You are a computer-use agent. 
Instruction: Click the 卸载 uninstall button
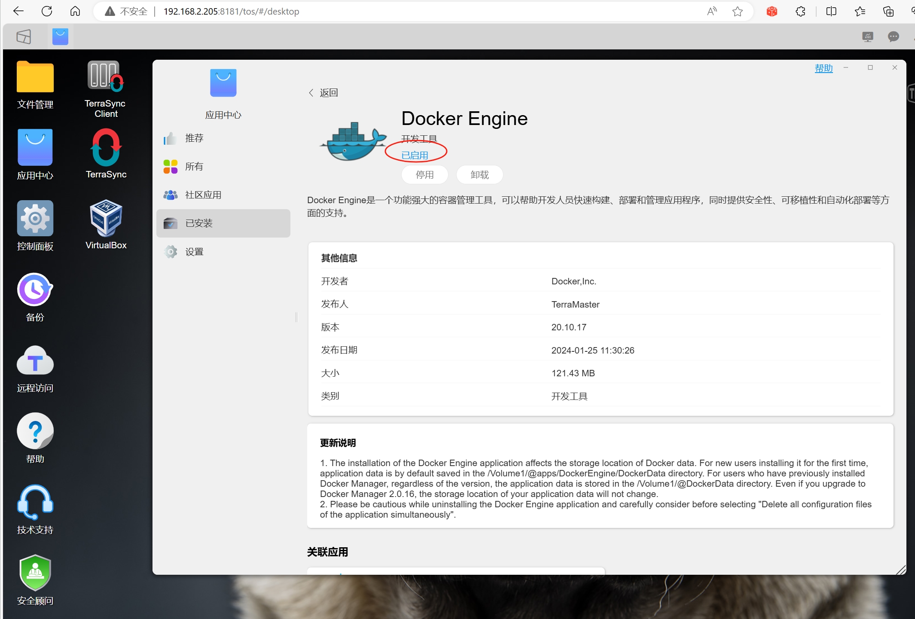[x=479, y=175]
